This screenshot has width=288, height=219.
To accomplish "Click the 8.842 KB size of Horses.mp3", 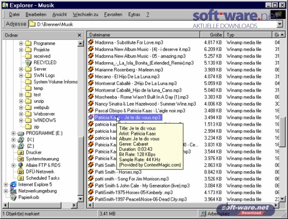I will click(x=213, y=172).
